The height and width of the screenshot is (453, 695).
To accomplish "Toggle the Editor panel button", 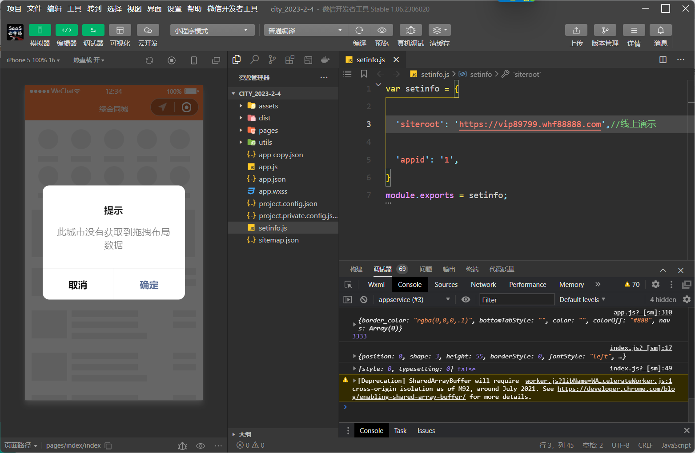I will (67, 30).
